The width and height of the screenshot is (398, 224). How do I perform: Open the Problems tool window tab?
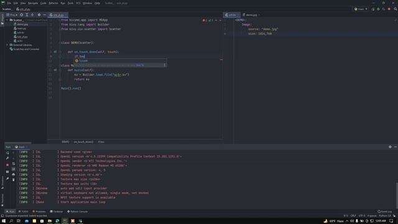pos(39,212)
